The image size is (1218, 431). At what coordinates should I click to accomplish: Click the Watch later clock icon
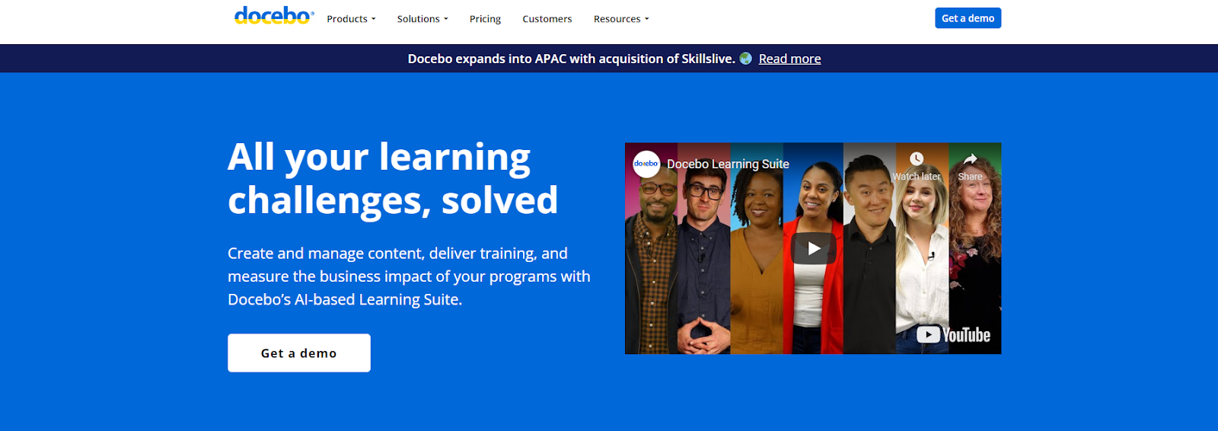click(917, 158)
